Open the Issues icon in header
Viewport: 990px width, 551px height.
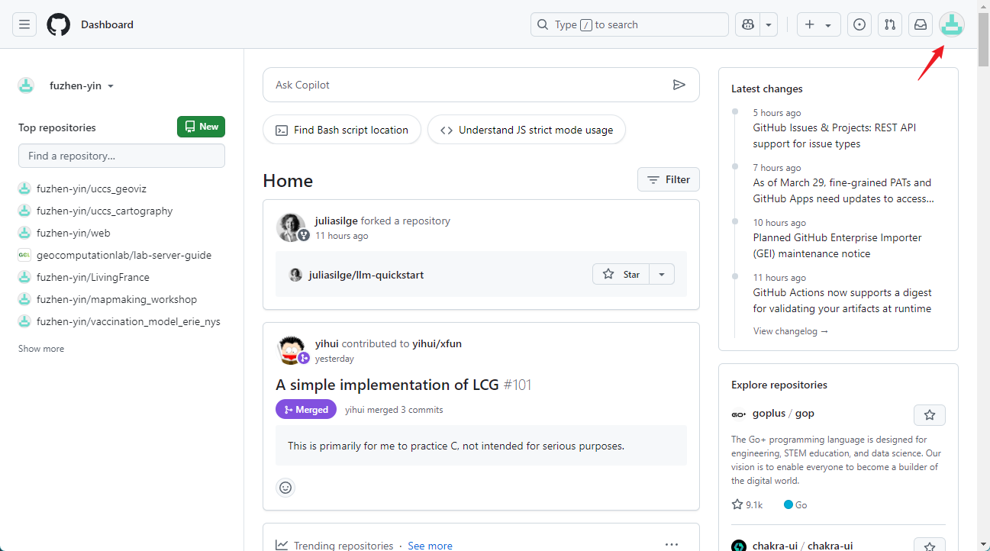(x=859, y=24)
